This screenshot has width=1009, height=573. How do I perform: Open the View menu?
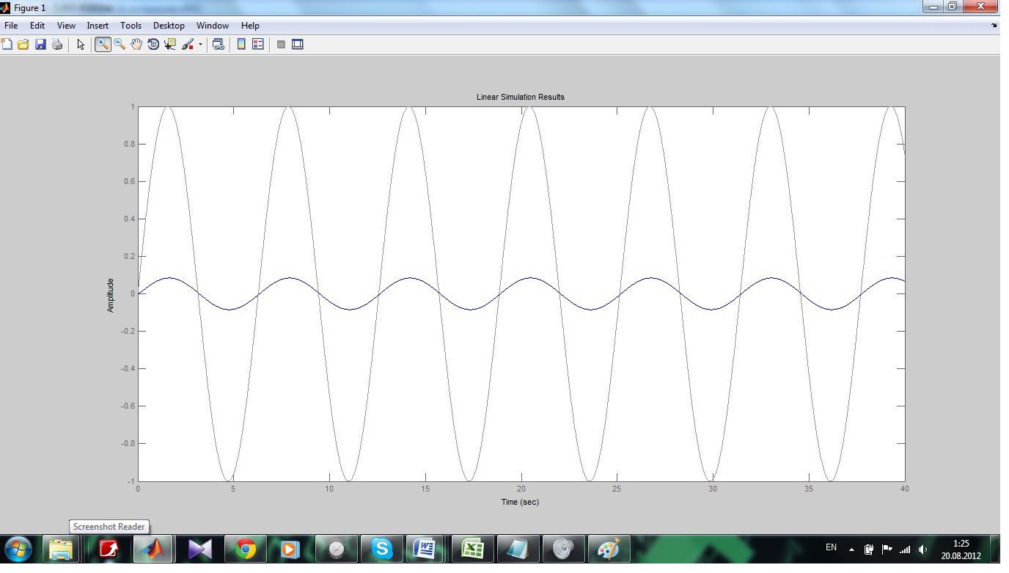66,26
